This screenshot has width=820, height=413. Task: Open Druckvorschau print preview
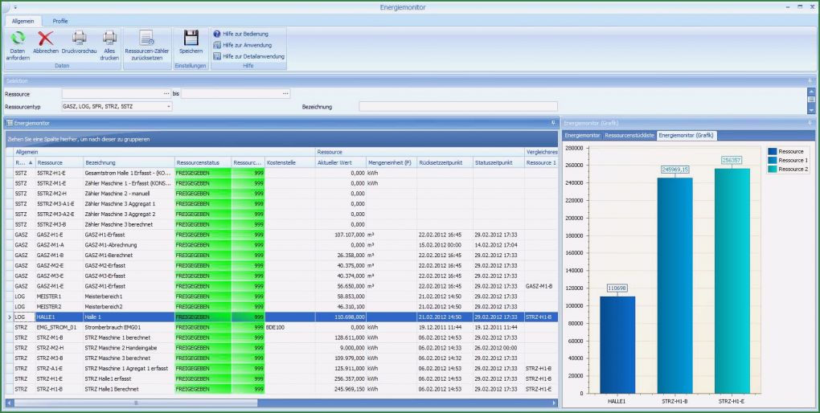tap(79, 38)
